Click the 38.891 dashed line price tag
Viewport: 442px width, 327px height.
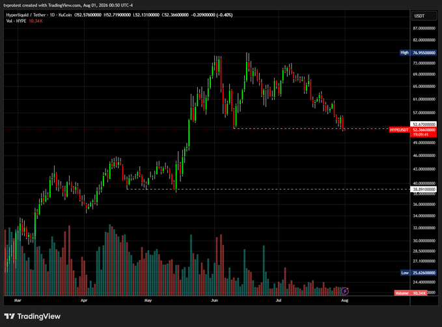[x=423, y=190]
